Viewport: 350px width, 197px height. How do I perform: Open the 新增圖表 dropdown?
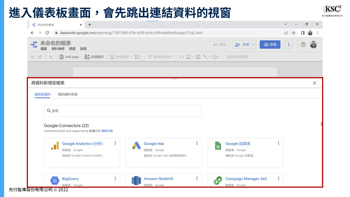(x=121, y=57)
